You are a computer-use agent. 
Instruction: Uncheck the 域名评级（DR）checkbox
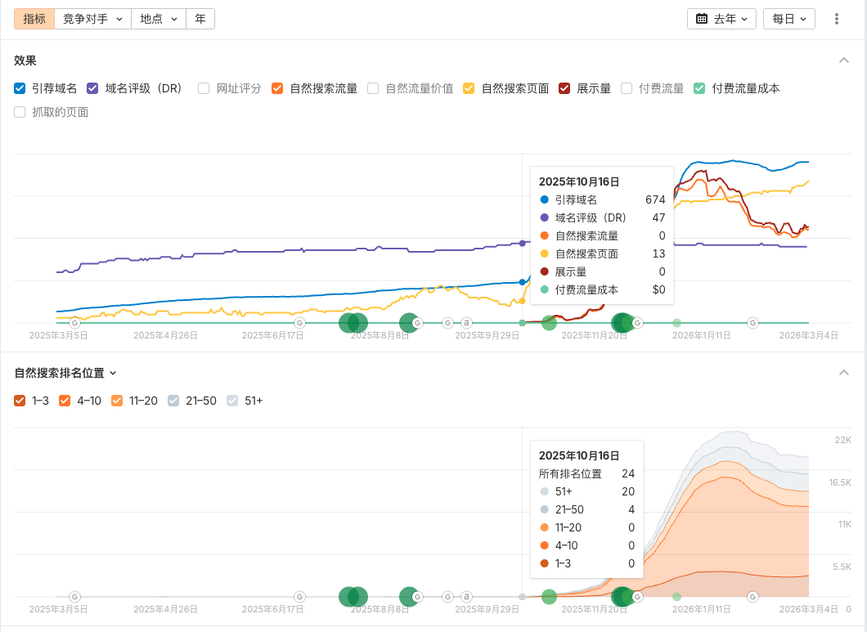92,88
